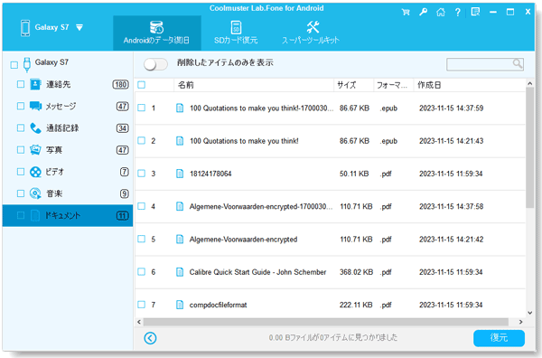Check the ビデオ checkbox
Image resolution: width=542 pixels, height=358 pixels.
tap(21, 172)
